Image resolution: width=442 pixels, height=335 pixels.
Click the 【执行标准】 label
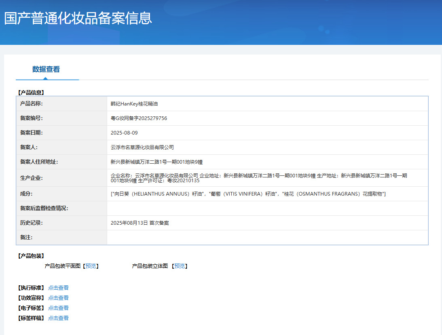click(31, 288)
